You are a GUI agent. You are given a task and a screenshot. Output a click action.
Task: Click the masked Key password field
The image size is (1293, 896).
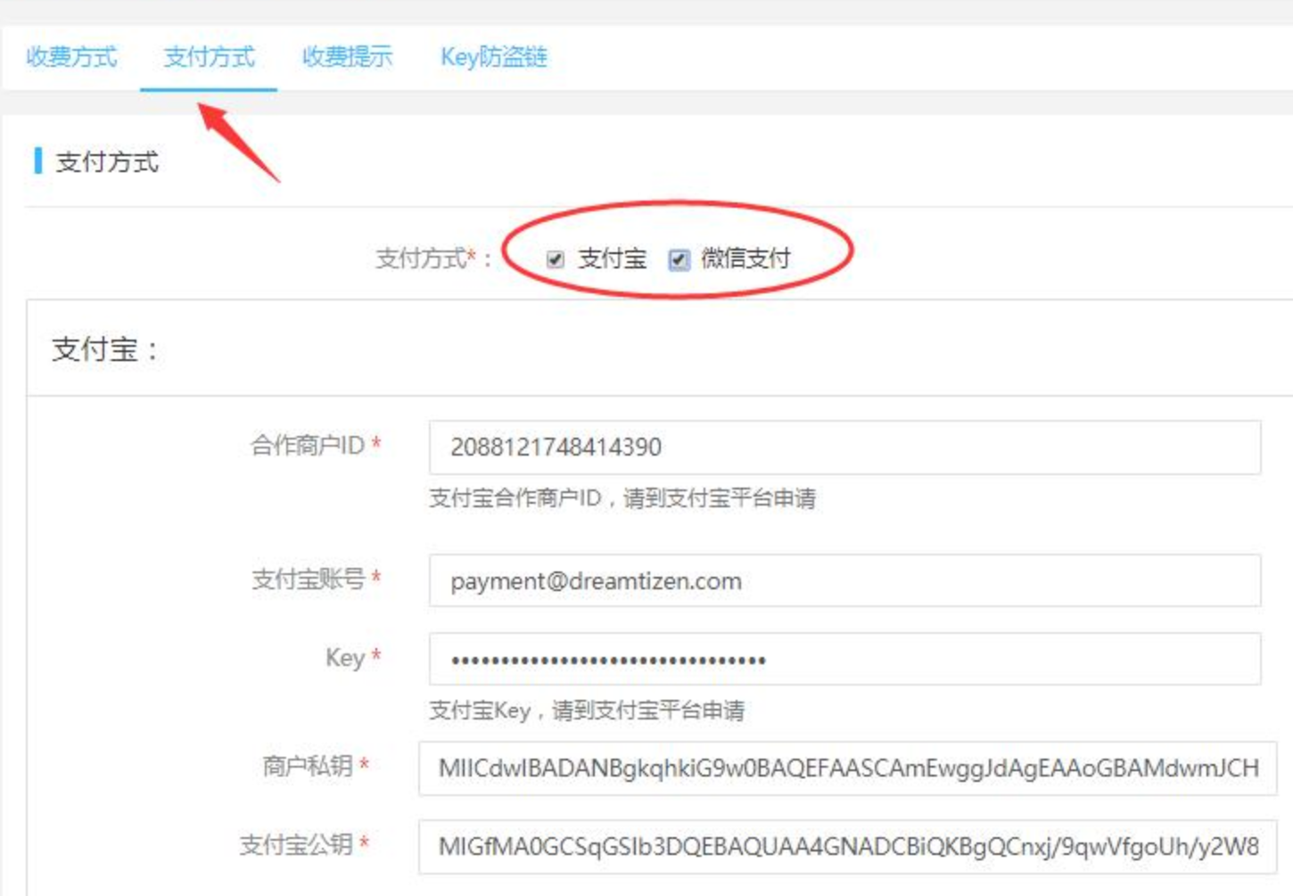pos(844,660)
